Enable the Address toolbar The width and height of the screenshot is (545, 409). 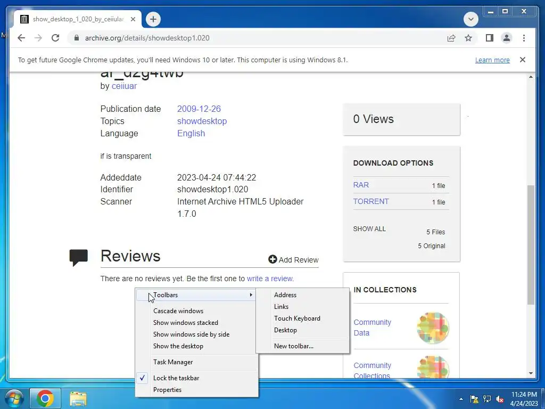303,295
